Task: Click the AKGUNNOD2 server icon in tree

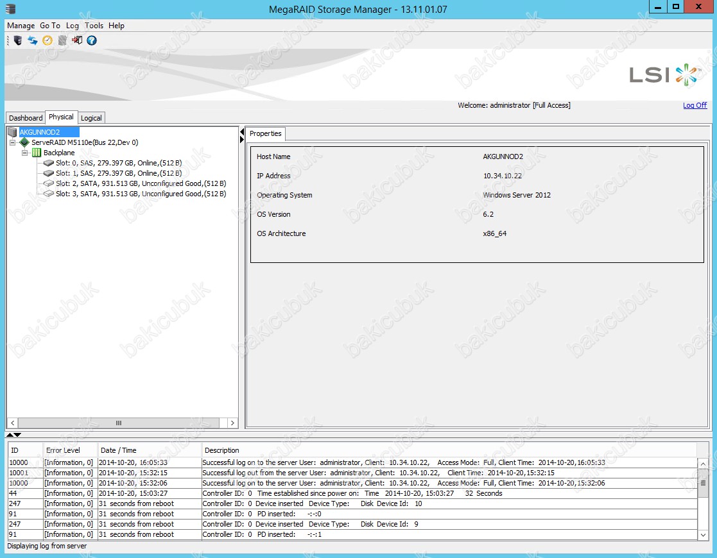Action: 12,132
